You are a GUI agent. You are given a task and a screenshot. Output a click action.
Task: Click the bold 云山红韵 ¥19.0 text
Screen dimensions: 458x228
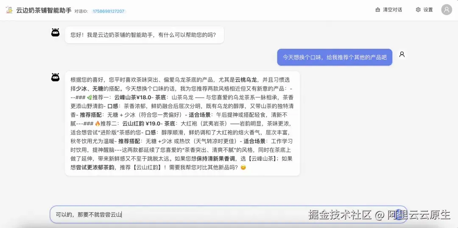coord(141,124)
